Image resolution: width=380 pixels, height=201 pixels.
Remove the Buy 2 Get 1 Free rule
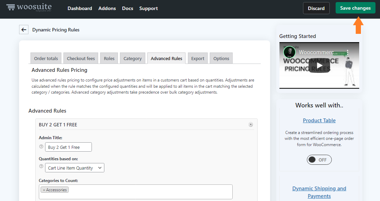click(x=251, y=125)
